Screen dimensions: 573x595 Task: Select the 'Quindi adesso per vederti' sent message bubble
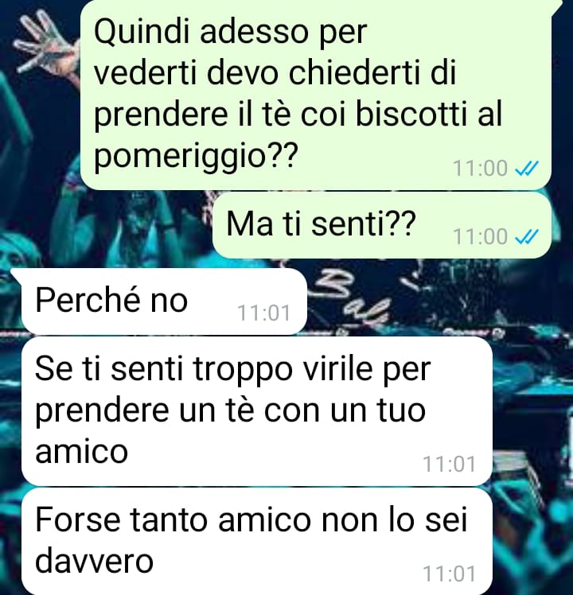(316, 95)
